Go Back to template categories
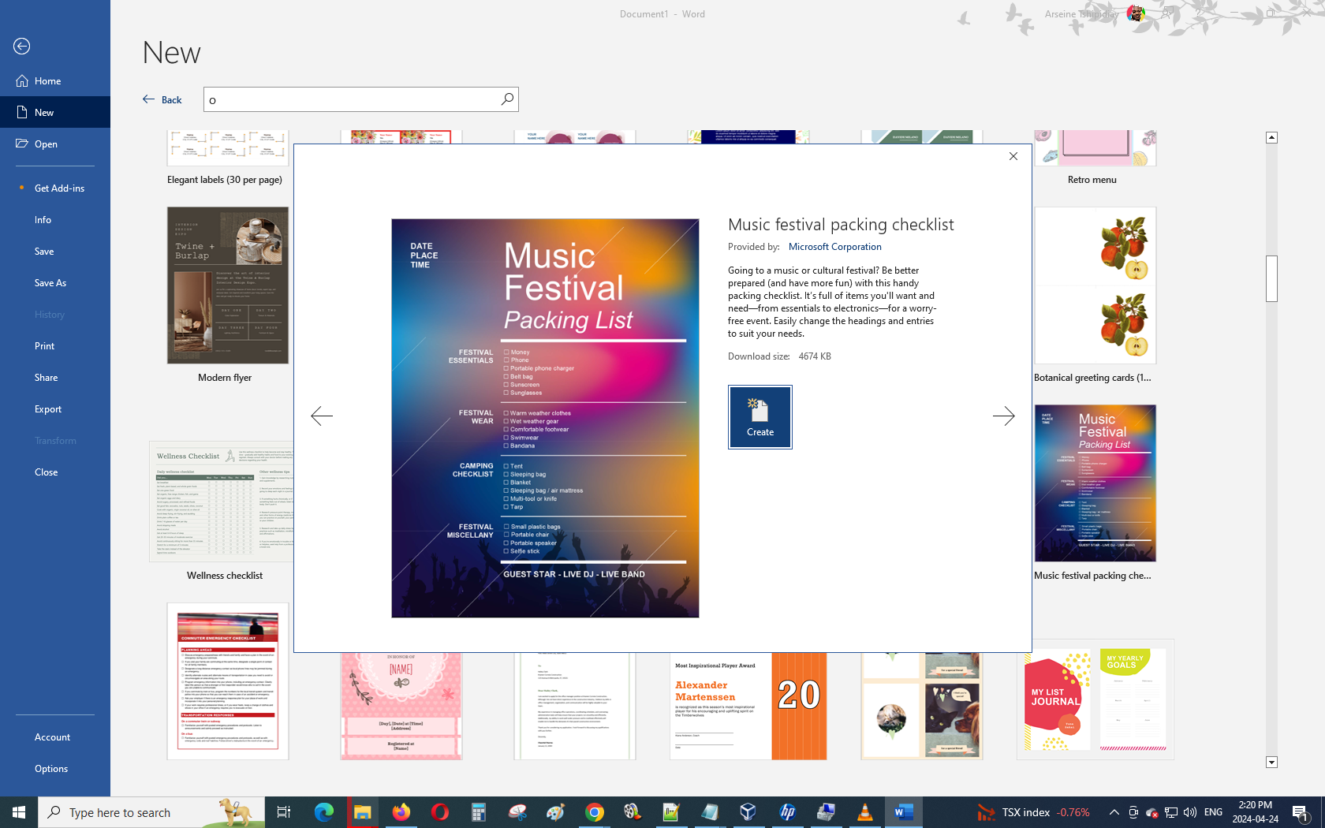This screenshot has height=828, width=1325. [x=162, y=99]
